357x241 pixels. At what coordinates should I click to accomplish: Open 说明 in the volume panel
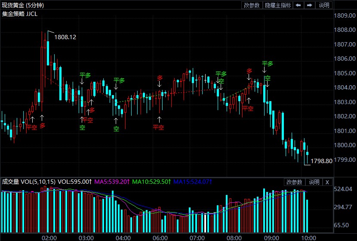pyautogui.click(x=314, y=182)
